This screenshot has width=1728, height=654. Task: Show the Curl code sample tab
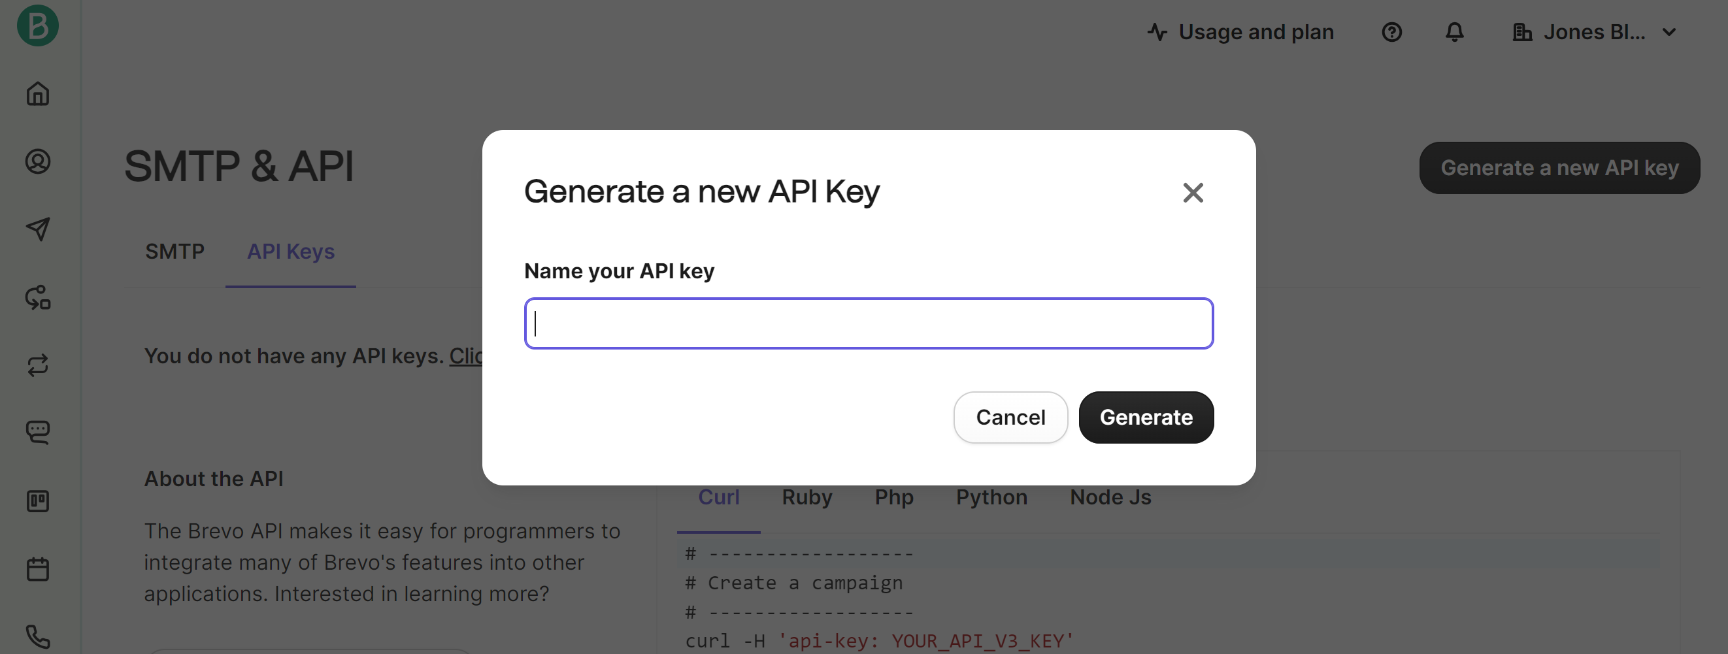tap(718, 497)
